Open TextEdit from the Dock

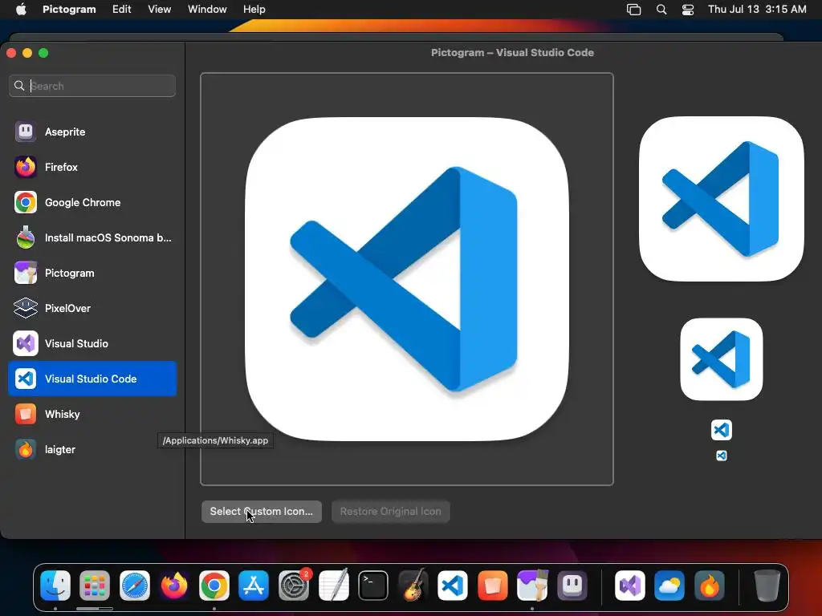tap(333, 585)
